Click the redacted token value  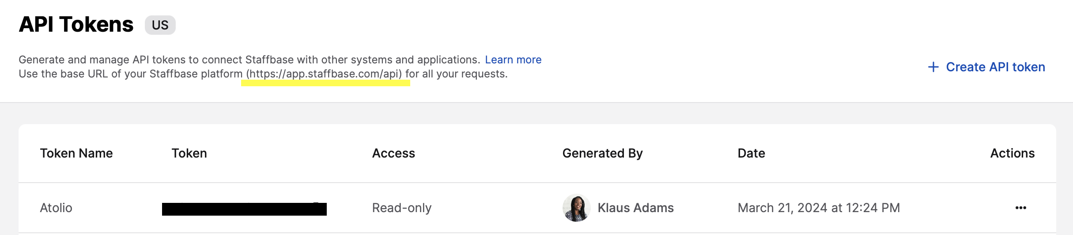(x=244, y=209)
